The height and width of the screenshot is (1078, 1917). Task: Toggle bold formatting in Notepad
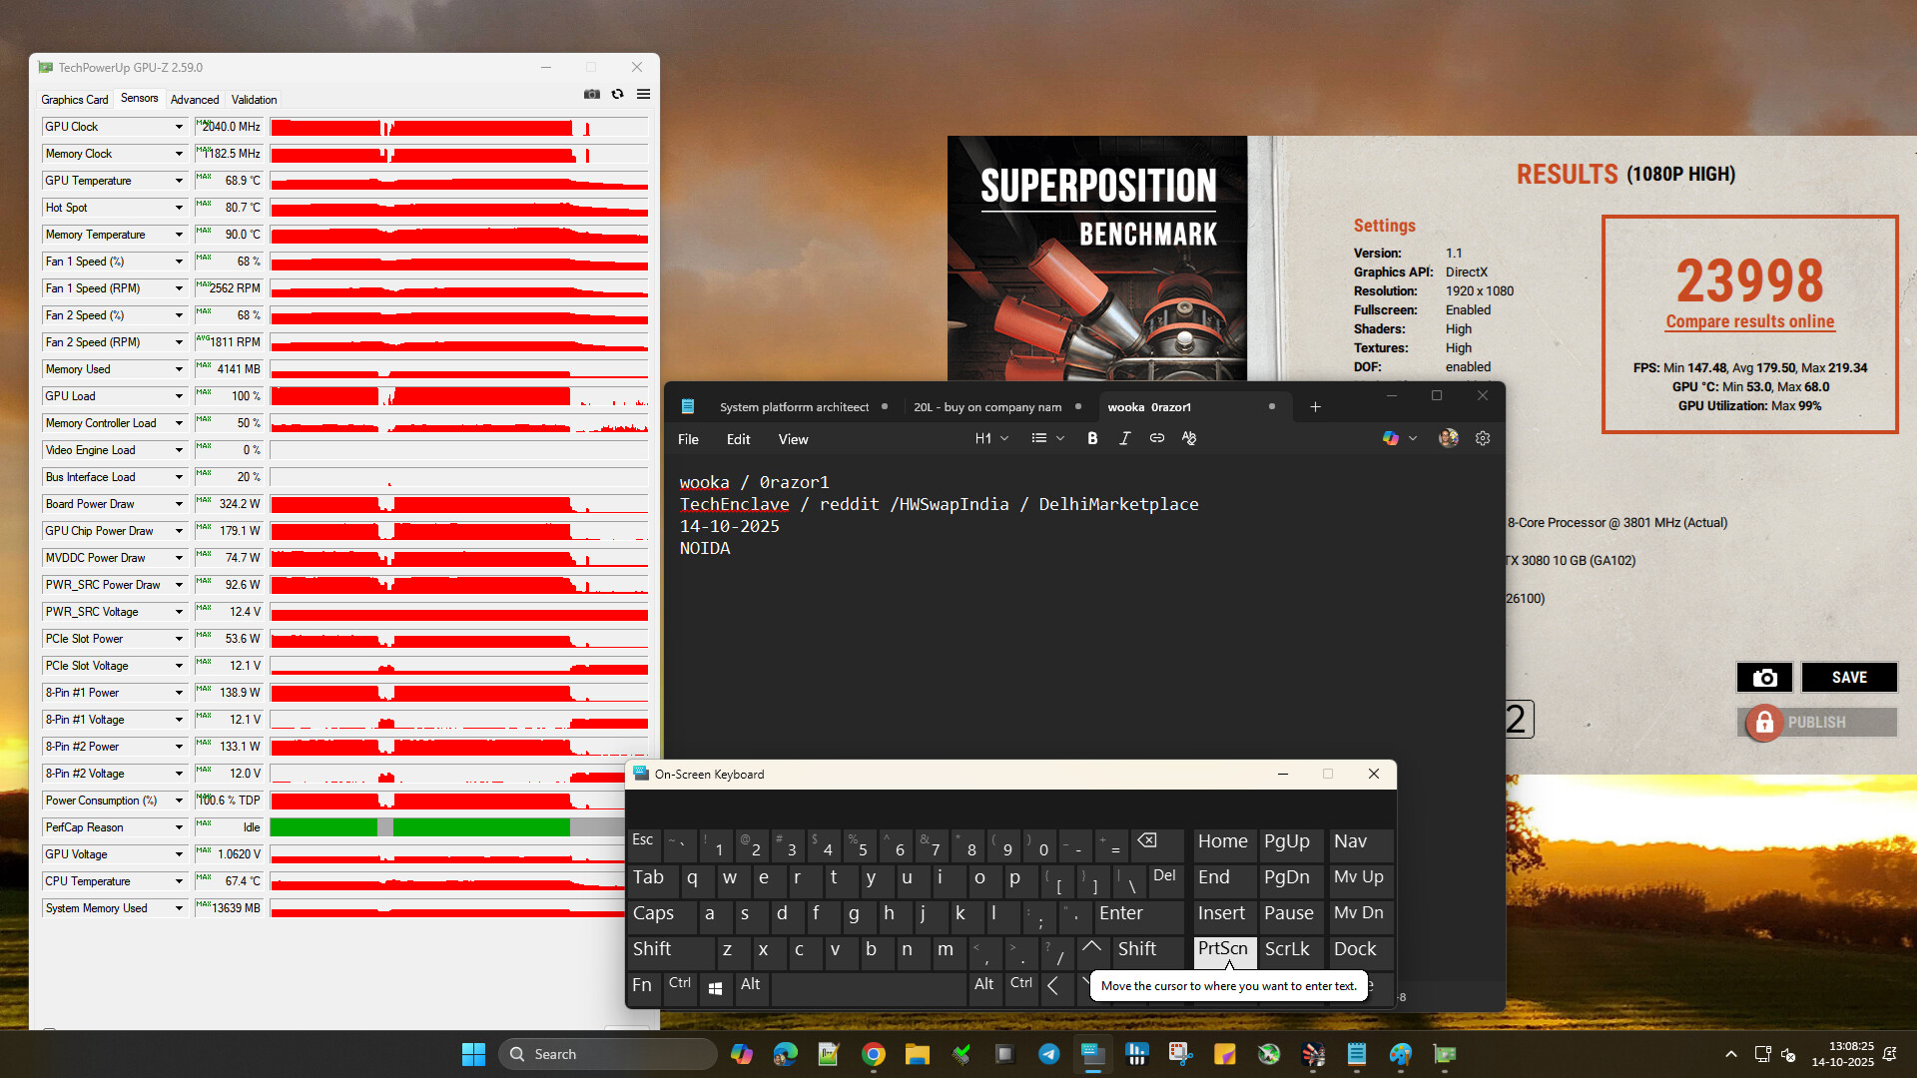(1092, 438)
